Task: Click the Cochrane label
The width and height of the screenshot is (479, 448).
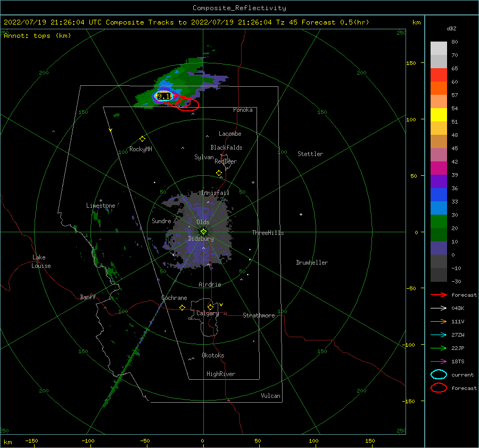Action: 174,298
